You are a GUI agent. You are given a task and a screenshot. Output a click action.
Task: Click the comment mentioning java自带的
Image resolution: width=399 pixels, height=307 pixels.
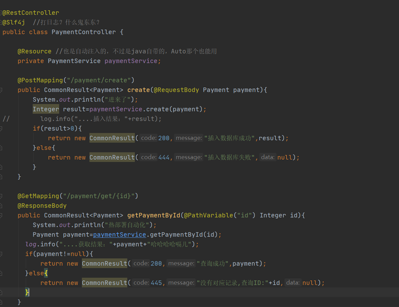click(136, 52)
